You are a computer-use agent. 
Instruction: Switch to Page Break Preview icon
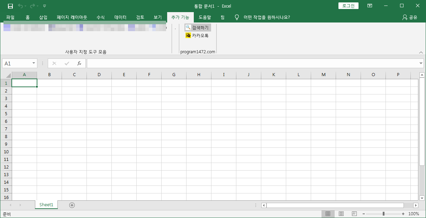tap(354, 214)
